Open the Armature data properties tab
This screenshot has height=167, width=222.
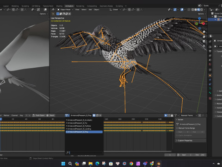coord(210,89)
